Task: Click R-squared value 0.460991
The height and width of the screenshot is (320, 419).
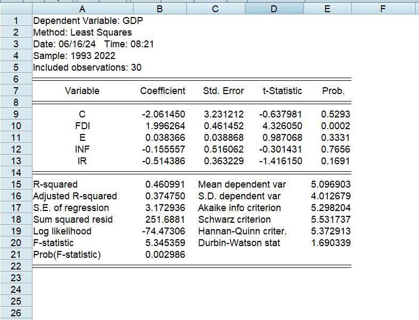Action: pos(165,184)
